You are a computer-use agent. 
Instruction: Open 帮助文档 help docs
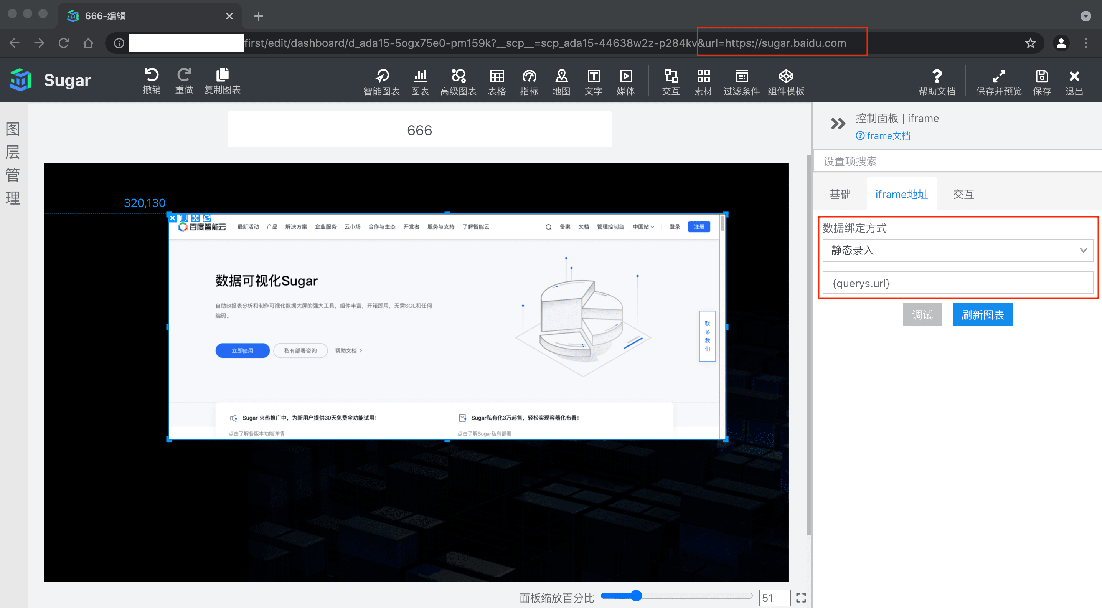(937, 82)
